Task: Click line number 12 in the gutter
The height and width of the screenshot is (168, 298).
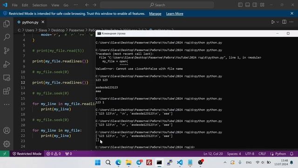Action: coord(23,83)
